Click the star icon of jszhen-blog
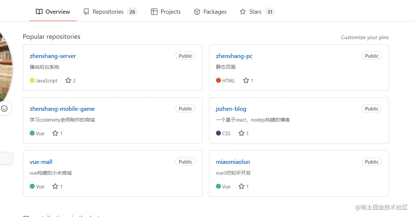 click(241, 133)
